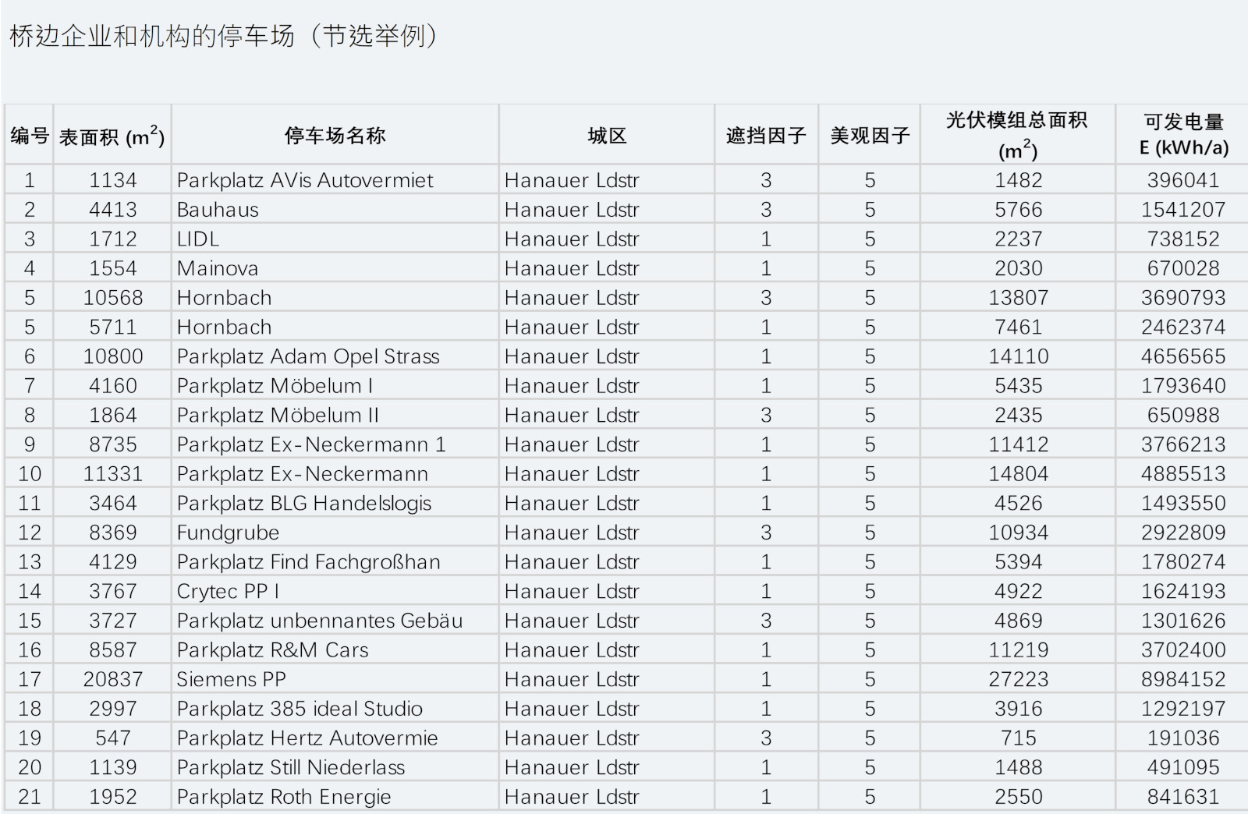Click energy value 1292197
Viewport: 1248px width, 814px height.
[1183, 709]
